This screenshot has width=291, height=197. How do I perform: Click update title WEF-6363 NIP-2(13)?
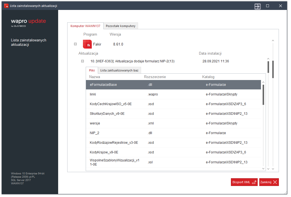click(133, 61)
